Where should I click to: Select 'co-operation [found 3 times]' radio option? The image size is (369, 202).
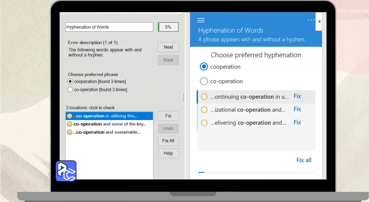(70, 89)
